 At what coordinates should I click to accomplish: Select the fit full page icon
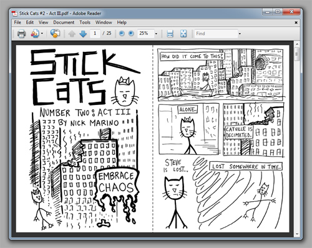[183, 34]
